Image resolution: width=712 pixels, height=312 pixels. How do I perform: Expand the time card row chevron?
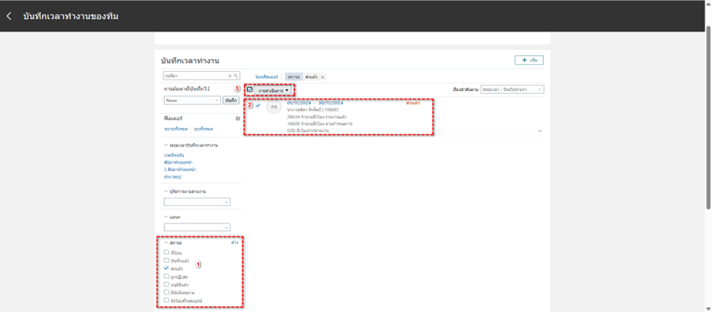point(539,131)
